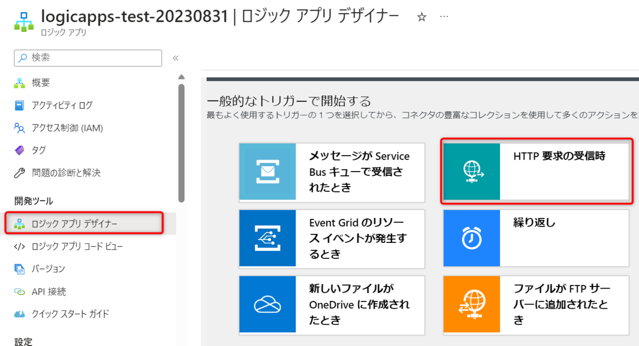
Task: Click the ロジック アプリ デザイナー icon in sidebar
Action: pyautogui.click(x=20, y=224)
